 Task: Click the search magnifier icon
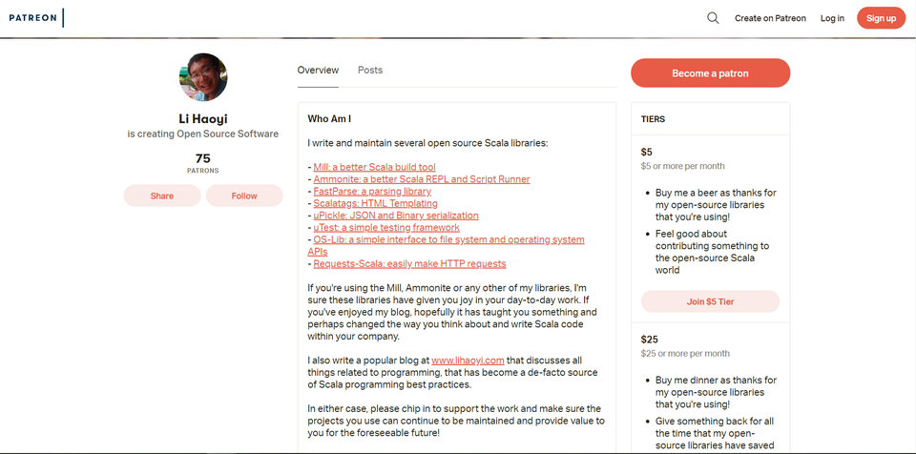pyautogui.click(x=713, y=18)
